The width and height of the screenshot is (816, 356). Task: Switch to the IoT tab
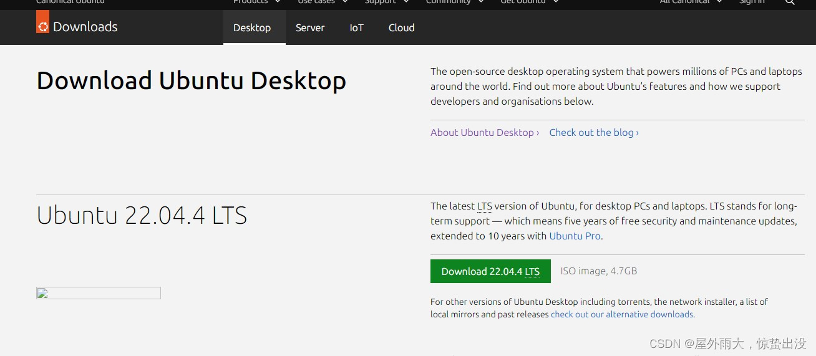[356, 27]
